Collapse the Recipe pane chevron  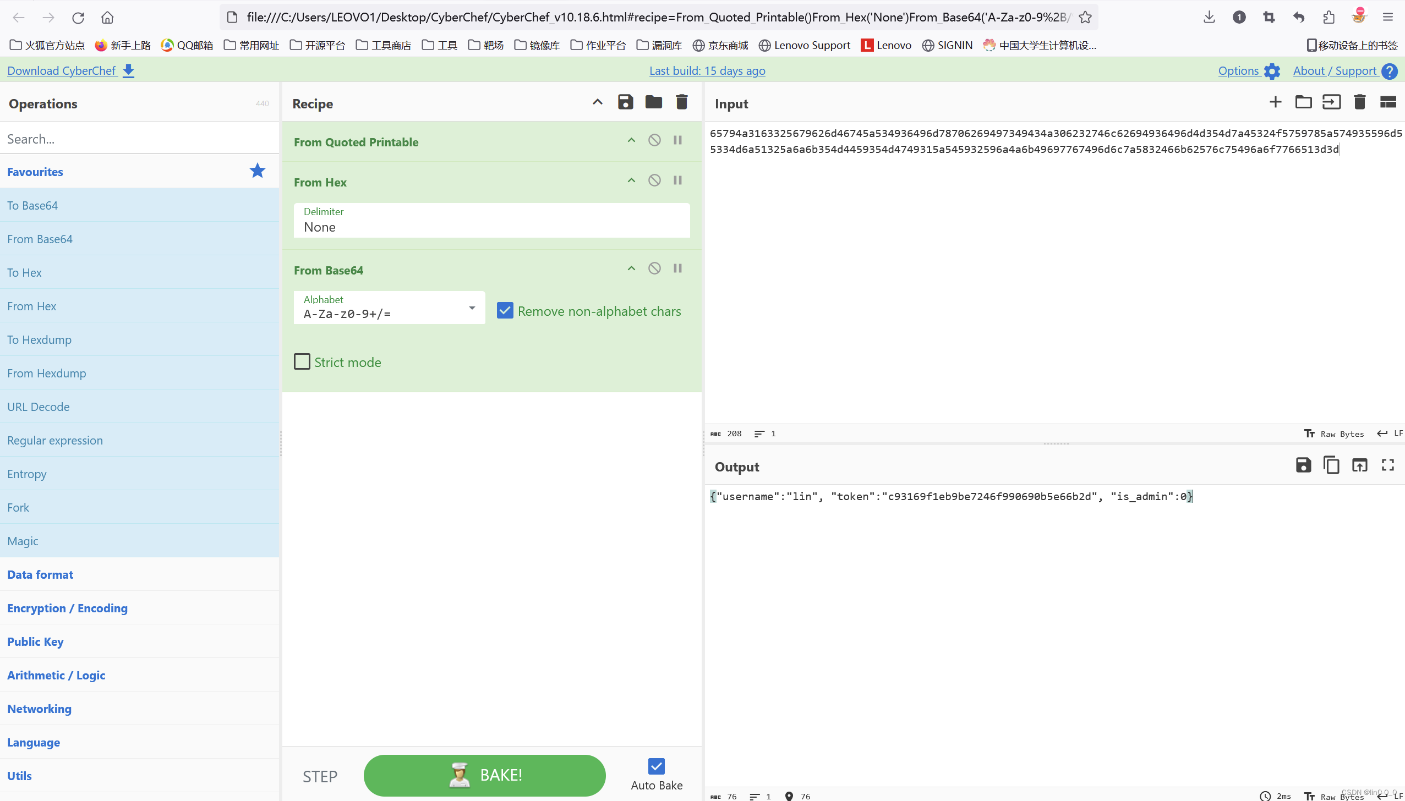597,102
